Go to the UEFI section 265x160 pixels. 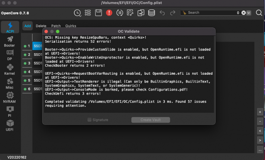tap(10, 125)
